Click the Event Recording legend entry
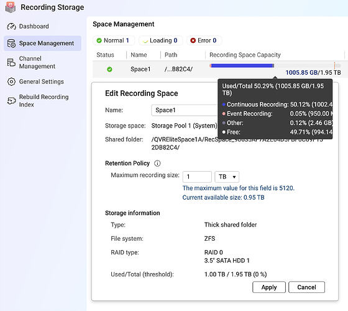The width and height of the screenshot is (348, 311). click(x=277, y=114)
